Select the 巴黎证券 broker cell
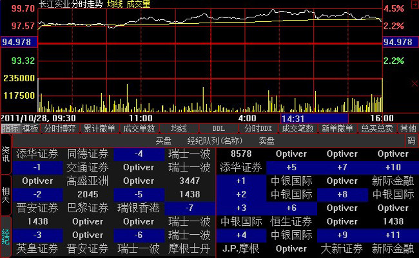 point(88,208)
